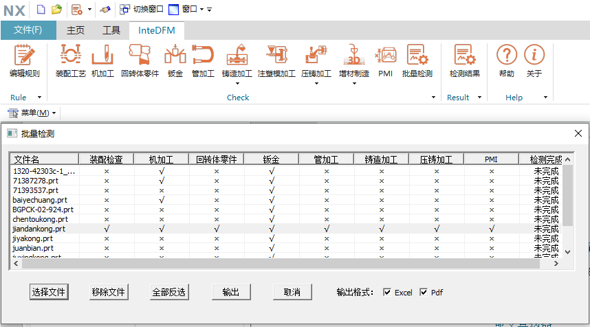Click the recent parts history icon
The width and height of the screenshot is (590, 327).
point(77,10)
